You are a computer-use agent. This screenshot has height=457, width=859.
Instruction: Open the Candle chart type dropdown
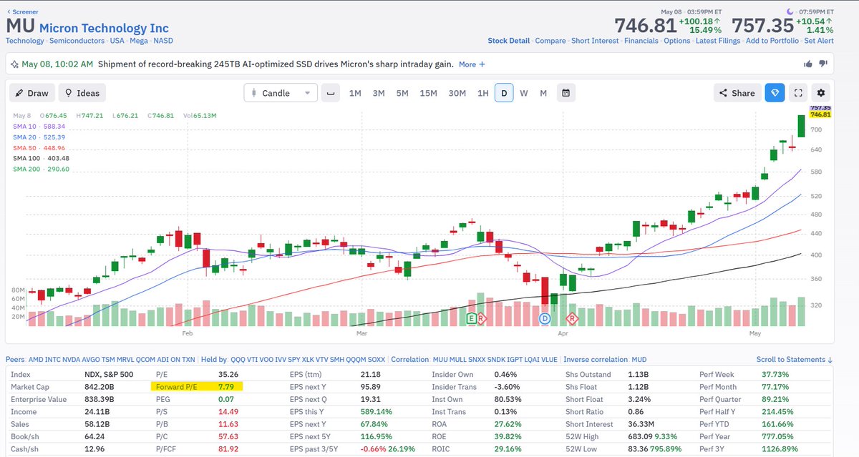tap(281, 93)
